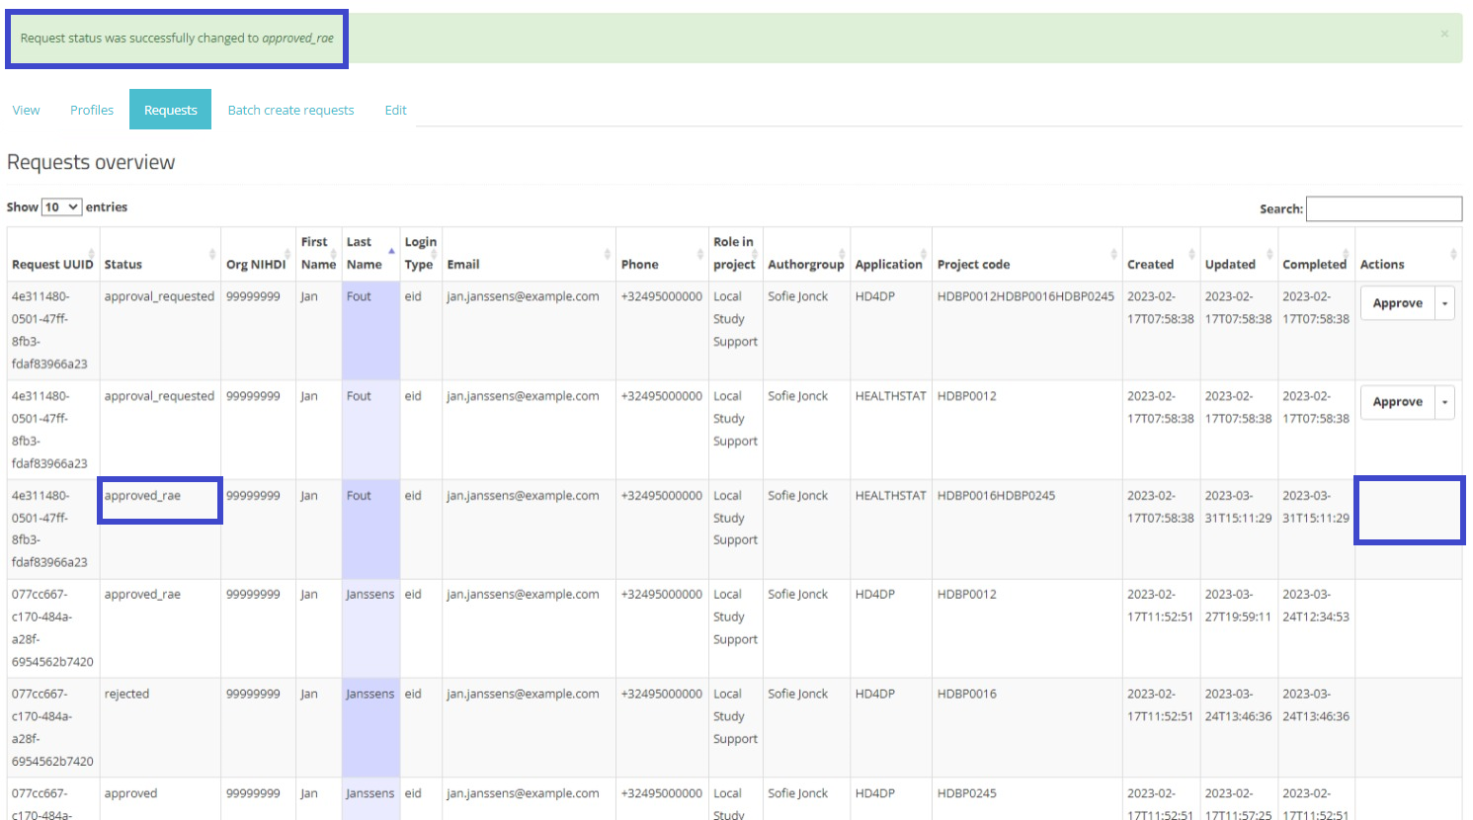
Task: Click into the Search input field
Action: pyautogui.click(x=1383, y=208)
